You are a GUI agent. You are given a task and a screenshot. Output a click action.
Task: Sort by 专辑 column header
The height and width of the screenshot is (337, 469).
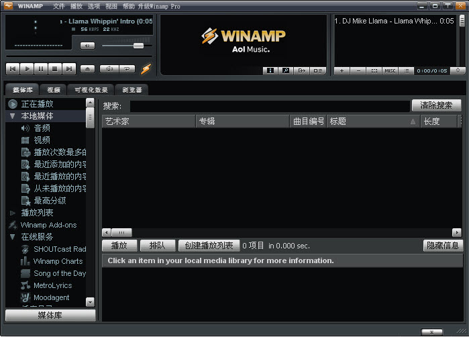point(243,122)
